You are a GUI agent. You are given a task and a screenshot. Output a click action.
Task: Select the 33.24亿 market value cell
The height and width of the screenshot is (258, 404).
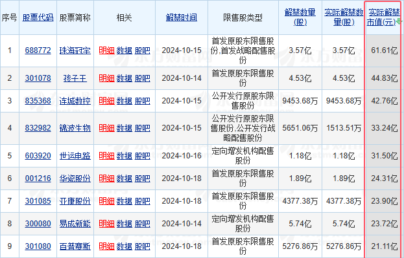pyautogui.click(x=384, y=128)
